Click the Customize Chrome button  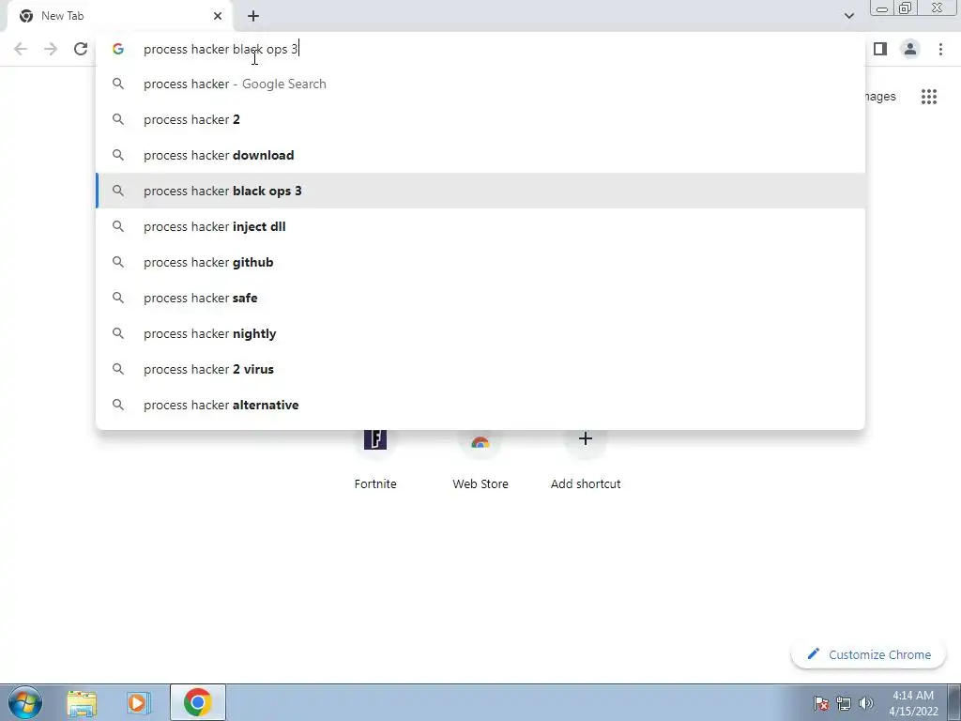point(868,654)
